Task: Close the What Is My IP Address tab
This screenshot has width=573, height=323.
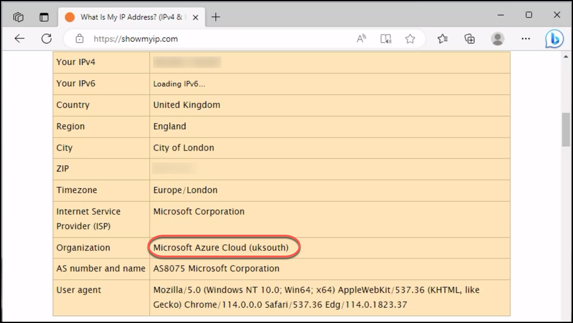Action: click(196, 17)
